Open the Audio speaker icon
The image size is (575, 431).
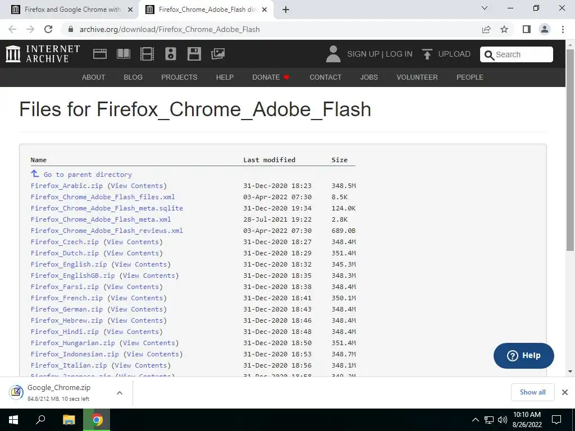click(x=171, y=54)
